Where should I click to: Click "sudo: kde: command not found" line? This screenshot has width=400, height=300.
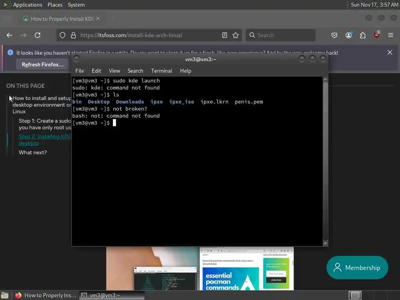pos(116,88)
